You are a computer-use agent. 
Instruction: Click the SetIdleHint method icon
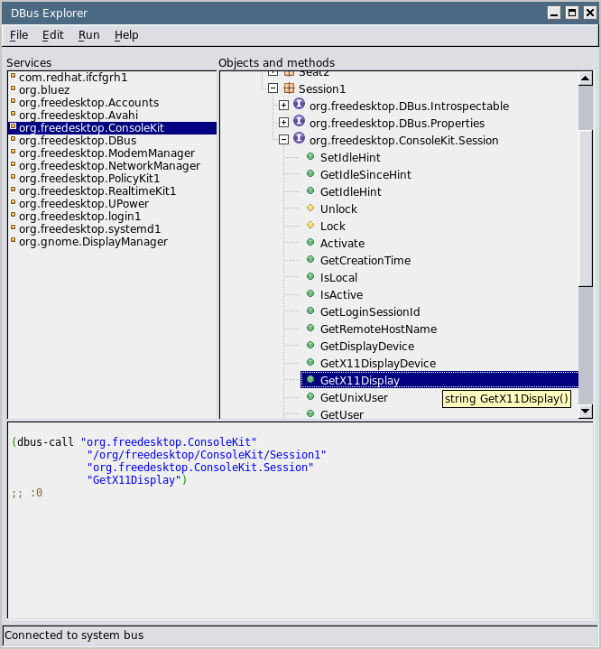tap(310, 156)
